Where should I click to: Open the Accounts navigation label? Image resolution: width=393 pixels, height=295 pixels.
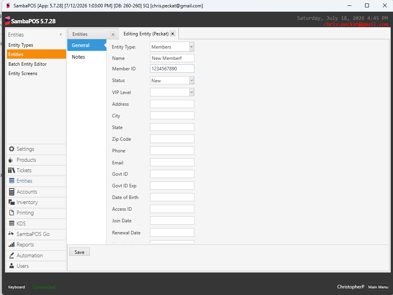[27, 192]
